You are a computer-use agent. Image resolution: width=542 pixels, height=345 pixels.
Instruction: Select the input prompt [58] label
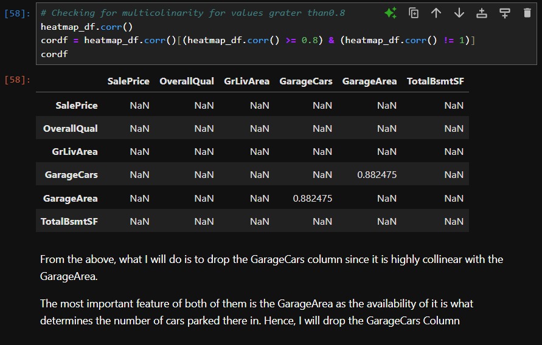point(17,13)
